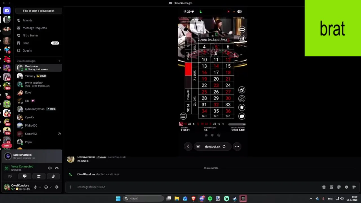The width and height of the screenshot is (361, 203).
Task: Open apps launcher in message bar
Action: (354, 187)
